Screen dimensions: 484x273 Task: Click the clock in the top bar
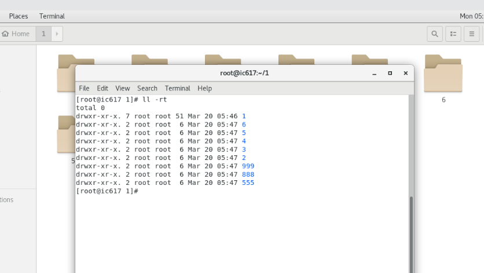point(471,16)
